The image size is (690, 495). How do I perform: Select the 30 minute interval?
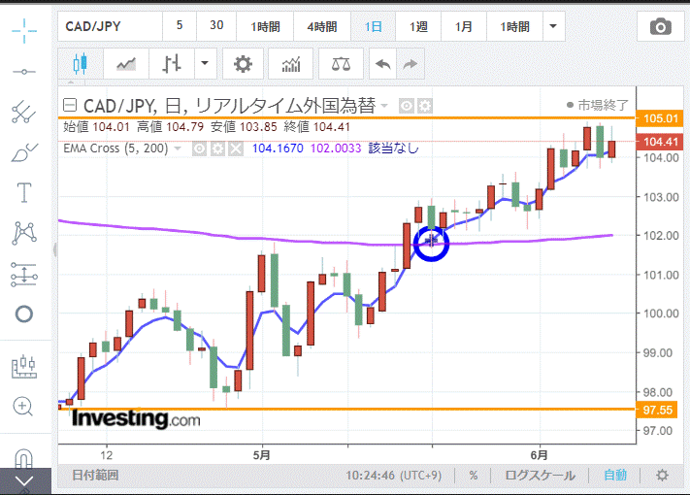click(x=216, y=26)
